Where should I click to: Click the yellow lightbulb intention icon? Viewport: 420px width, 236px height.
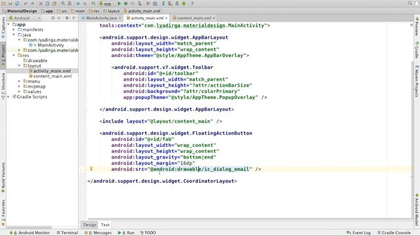click(x=91, y=168)
